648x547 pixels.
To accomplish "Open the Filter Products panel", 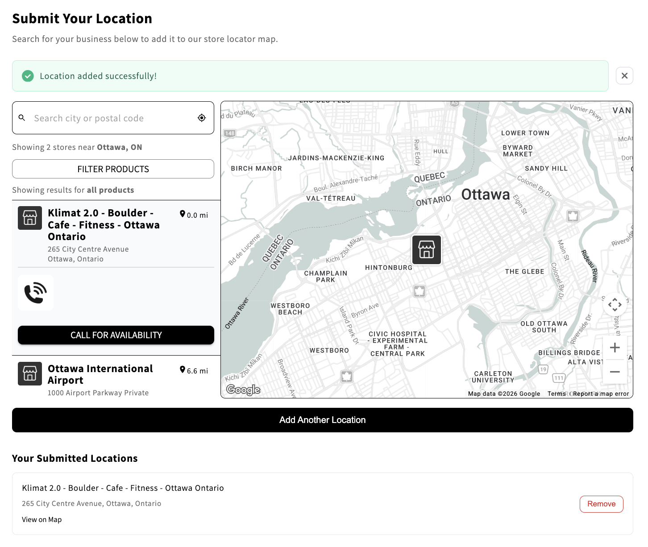I will (x=113, y=169).
